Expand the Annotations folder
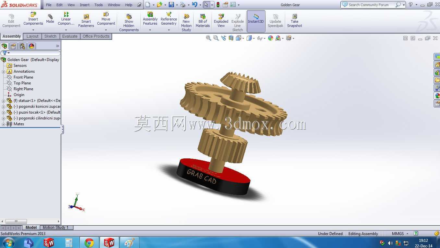 pyautogui.click(x=3, y=71)
